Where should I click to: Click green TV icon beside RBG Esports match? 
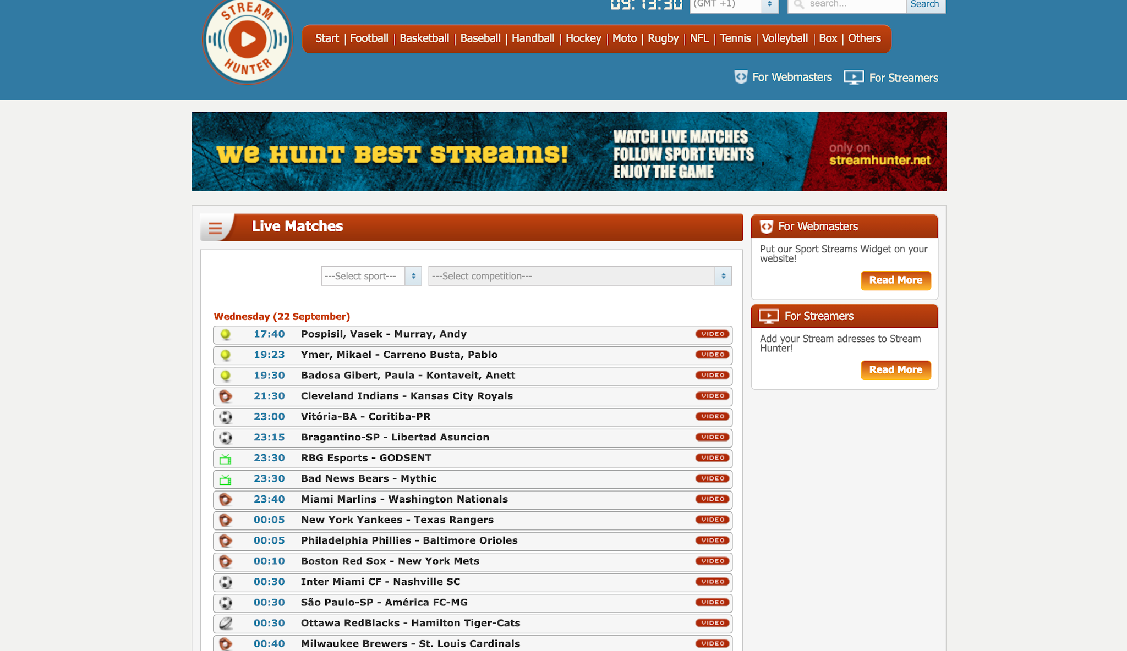pos(226,459)
